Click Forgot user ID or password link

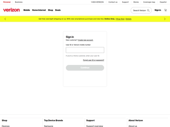[x=93, y=60]
